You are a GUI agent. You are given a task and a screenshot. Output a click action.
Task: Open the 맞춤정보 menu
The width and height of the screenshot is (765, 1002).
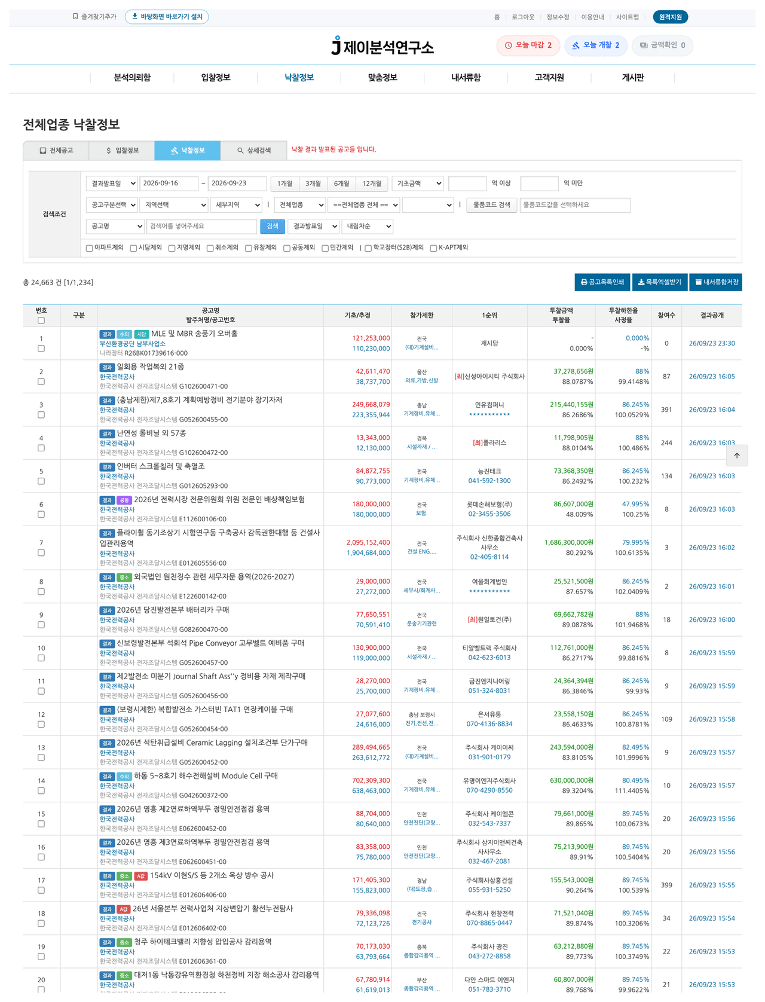[382, 78]
